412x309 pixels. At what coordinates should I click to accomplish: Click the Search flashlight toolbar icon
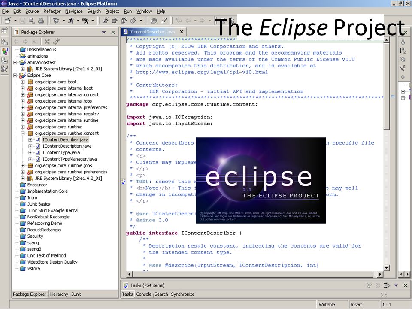pos(164,21)
